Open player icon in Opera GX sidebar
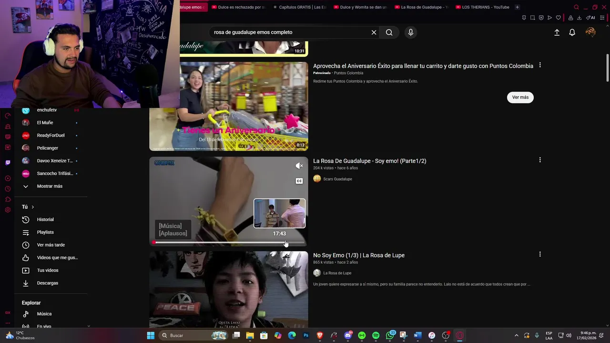The width and height of the screenshot is (610, 343). tap(8, 179)
